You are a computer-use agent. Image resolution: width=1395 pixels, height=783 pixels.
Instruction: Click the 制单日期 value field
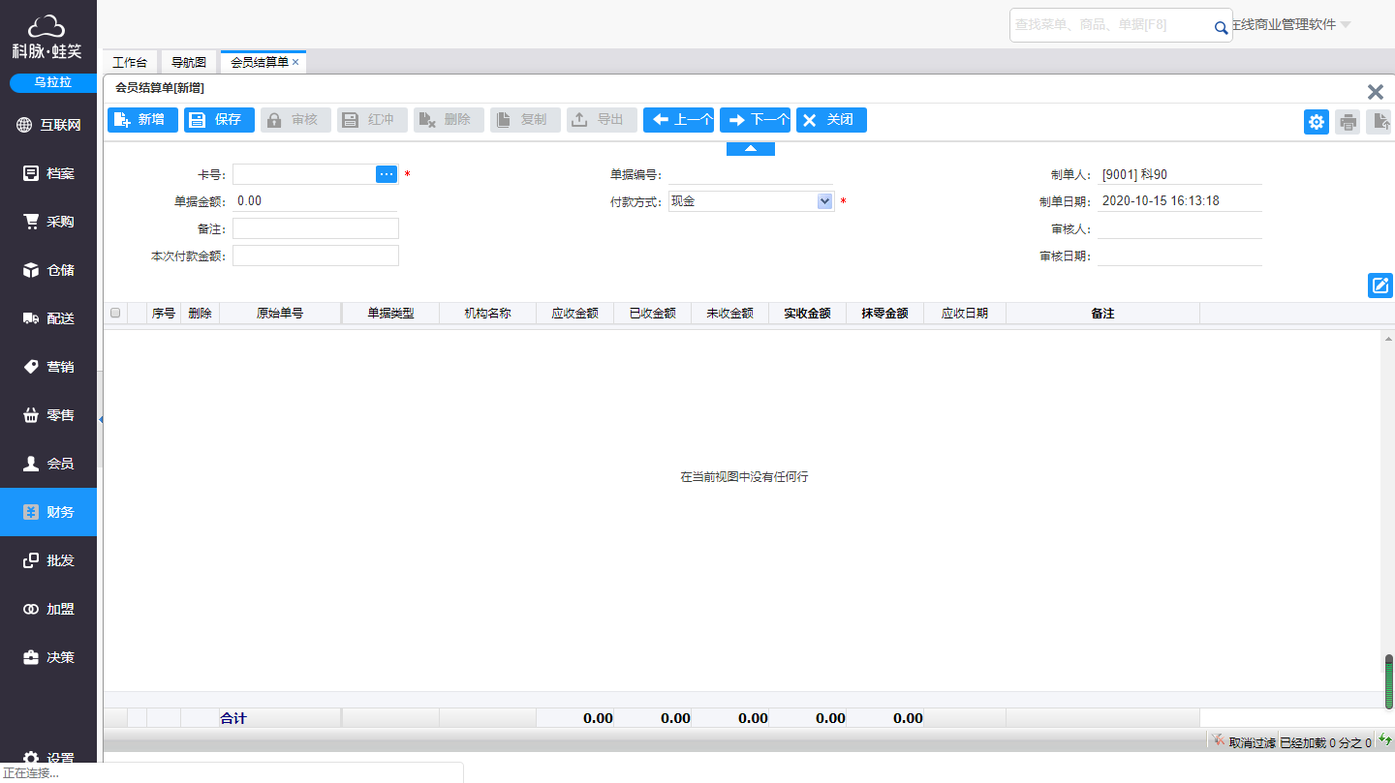(x=1180, y=201)
